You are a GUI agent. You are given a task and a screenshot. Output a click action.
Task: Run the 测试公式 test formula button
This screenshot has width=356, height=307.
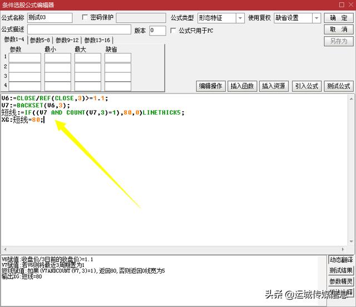339,86
